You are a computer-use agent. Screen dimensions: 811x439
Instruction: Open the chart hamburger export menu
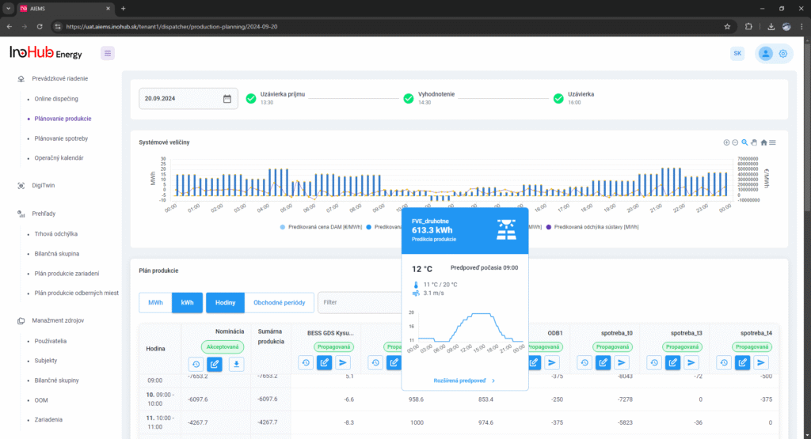pyautogui.click(x=772, y=142)
